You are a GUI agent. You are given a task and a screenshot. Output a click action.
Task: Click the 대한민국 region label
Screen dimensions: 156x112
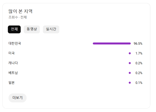tap(15, 43)
